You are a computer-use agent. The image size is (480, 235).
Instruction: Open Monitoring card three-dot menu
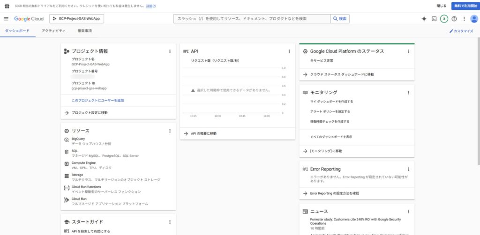click(x=408, y=92)
